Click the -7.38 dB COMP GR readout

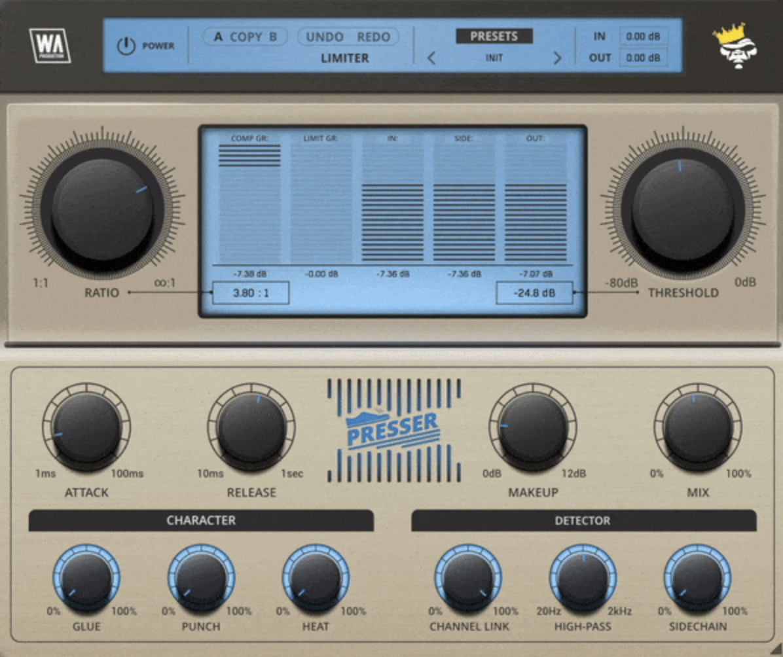249,274
